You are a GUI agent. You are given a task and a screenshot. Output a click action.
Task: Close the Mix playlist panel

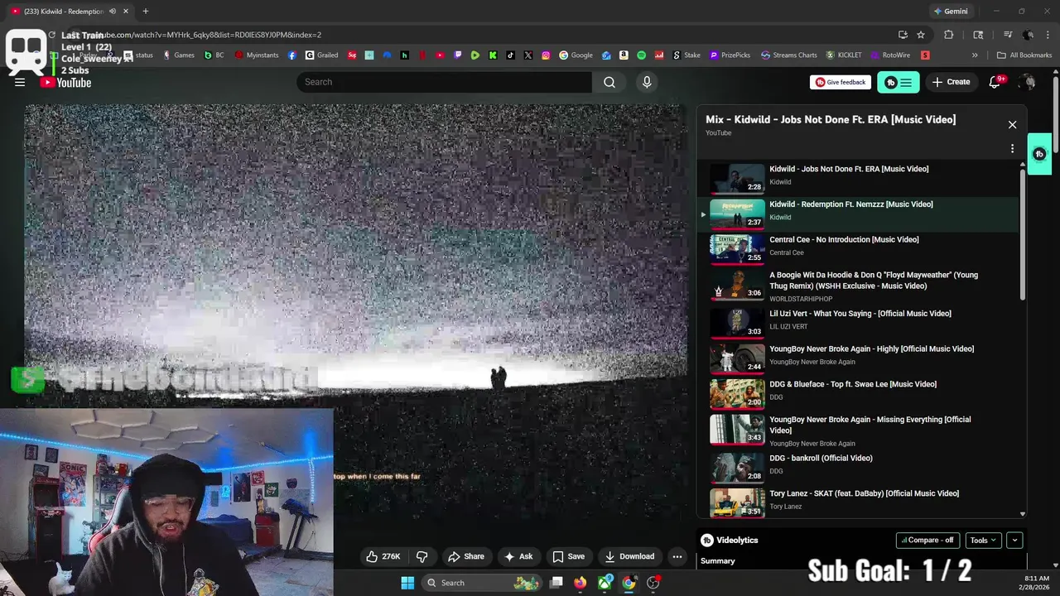click(1012, 124)
